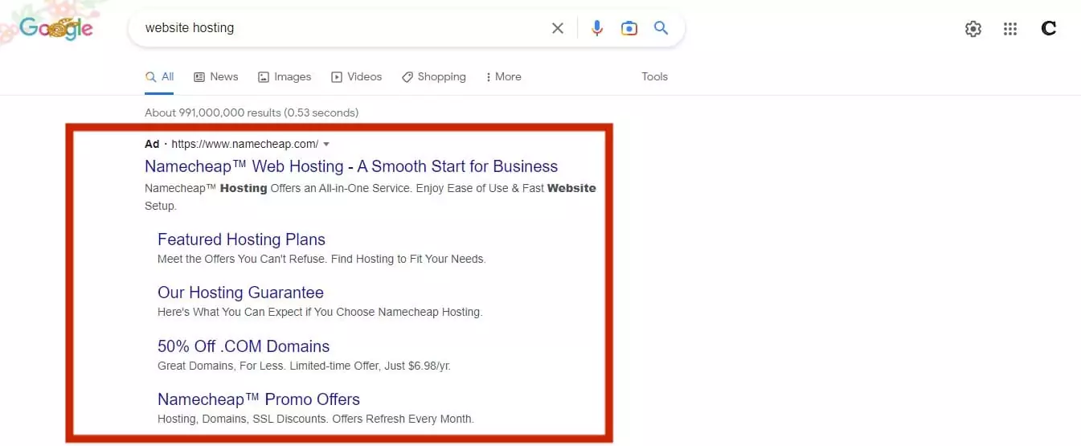The image size is (1081, 446).
Task: Open the Featured Hosting Plans link
Action: click(x=241, y=239)
